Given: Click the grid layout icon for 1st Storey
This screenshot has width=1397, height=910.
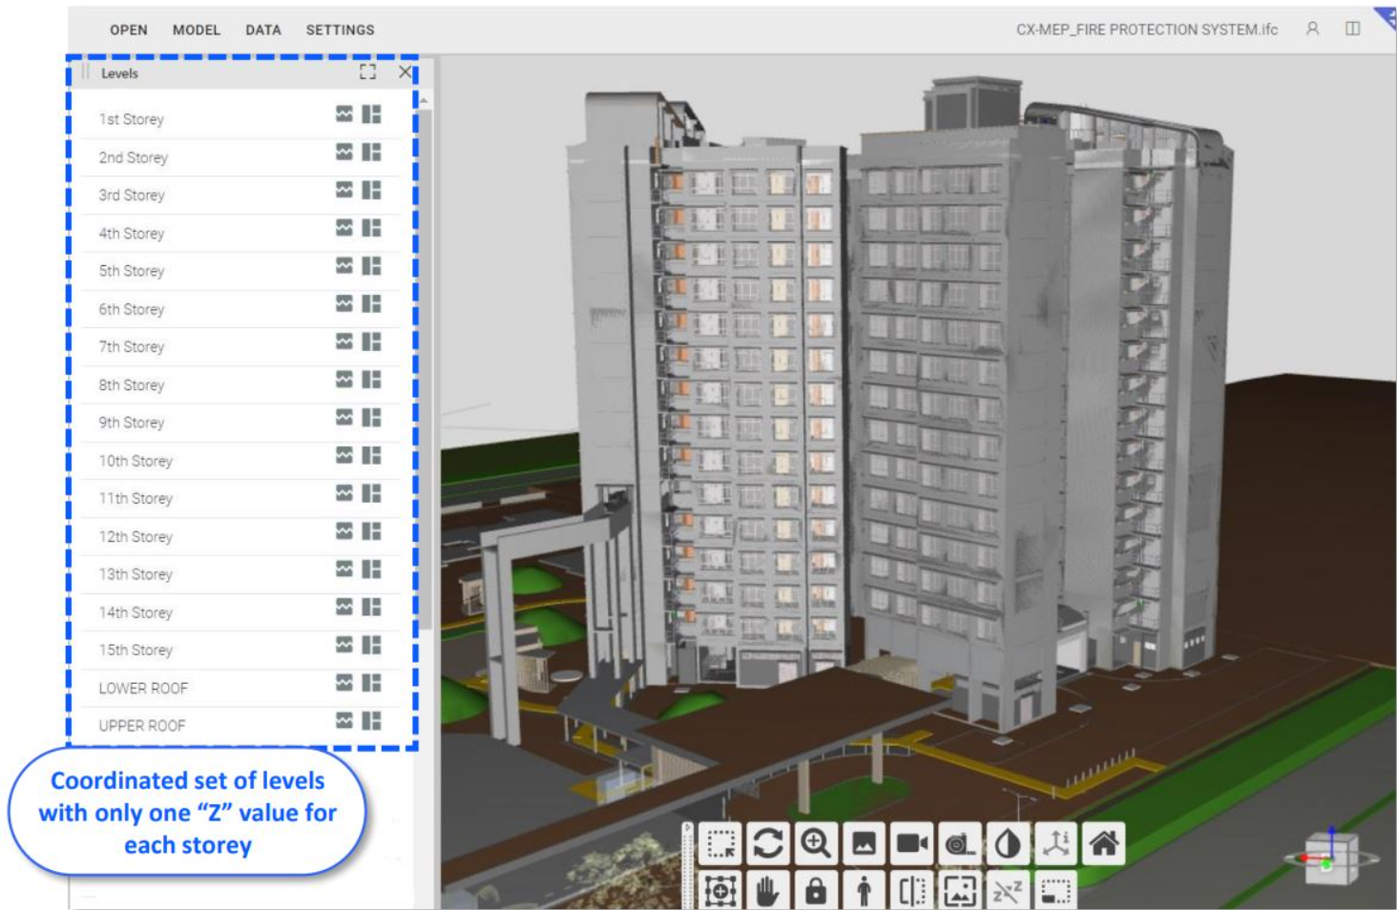Looking at the screenshot, I should (x=372, y=114).
